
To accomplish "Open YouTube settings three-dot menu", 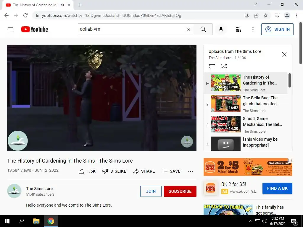I will (x=253, y=29).
